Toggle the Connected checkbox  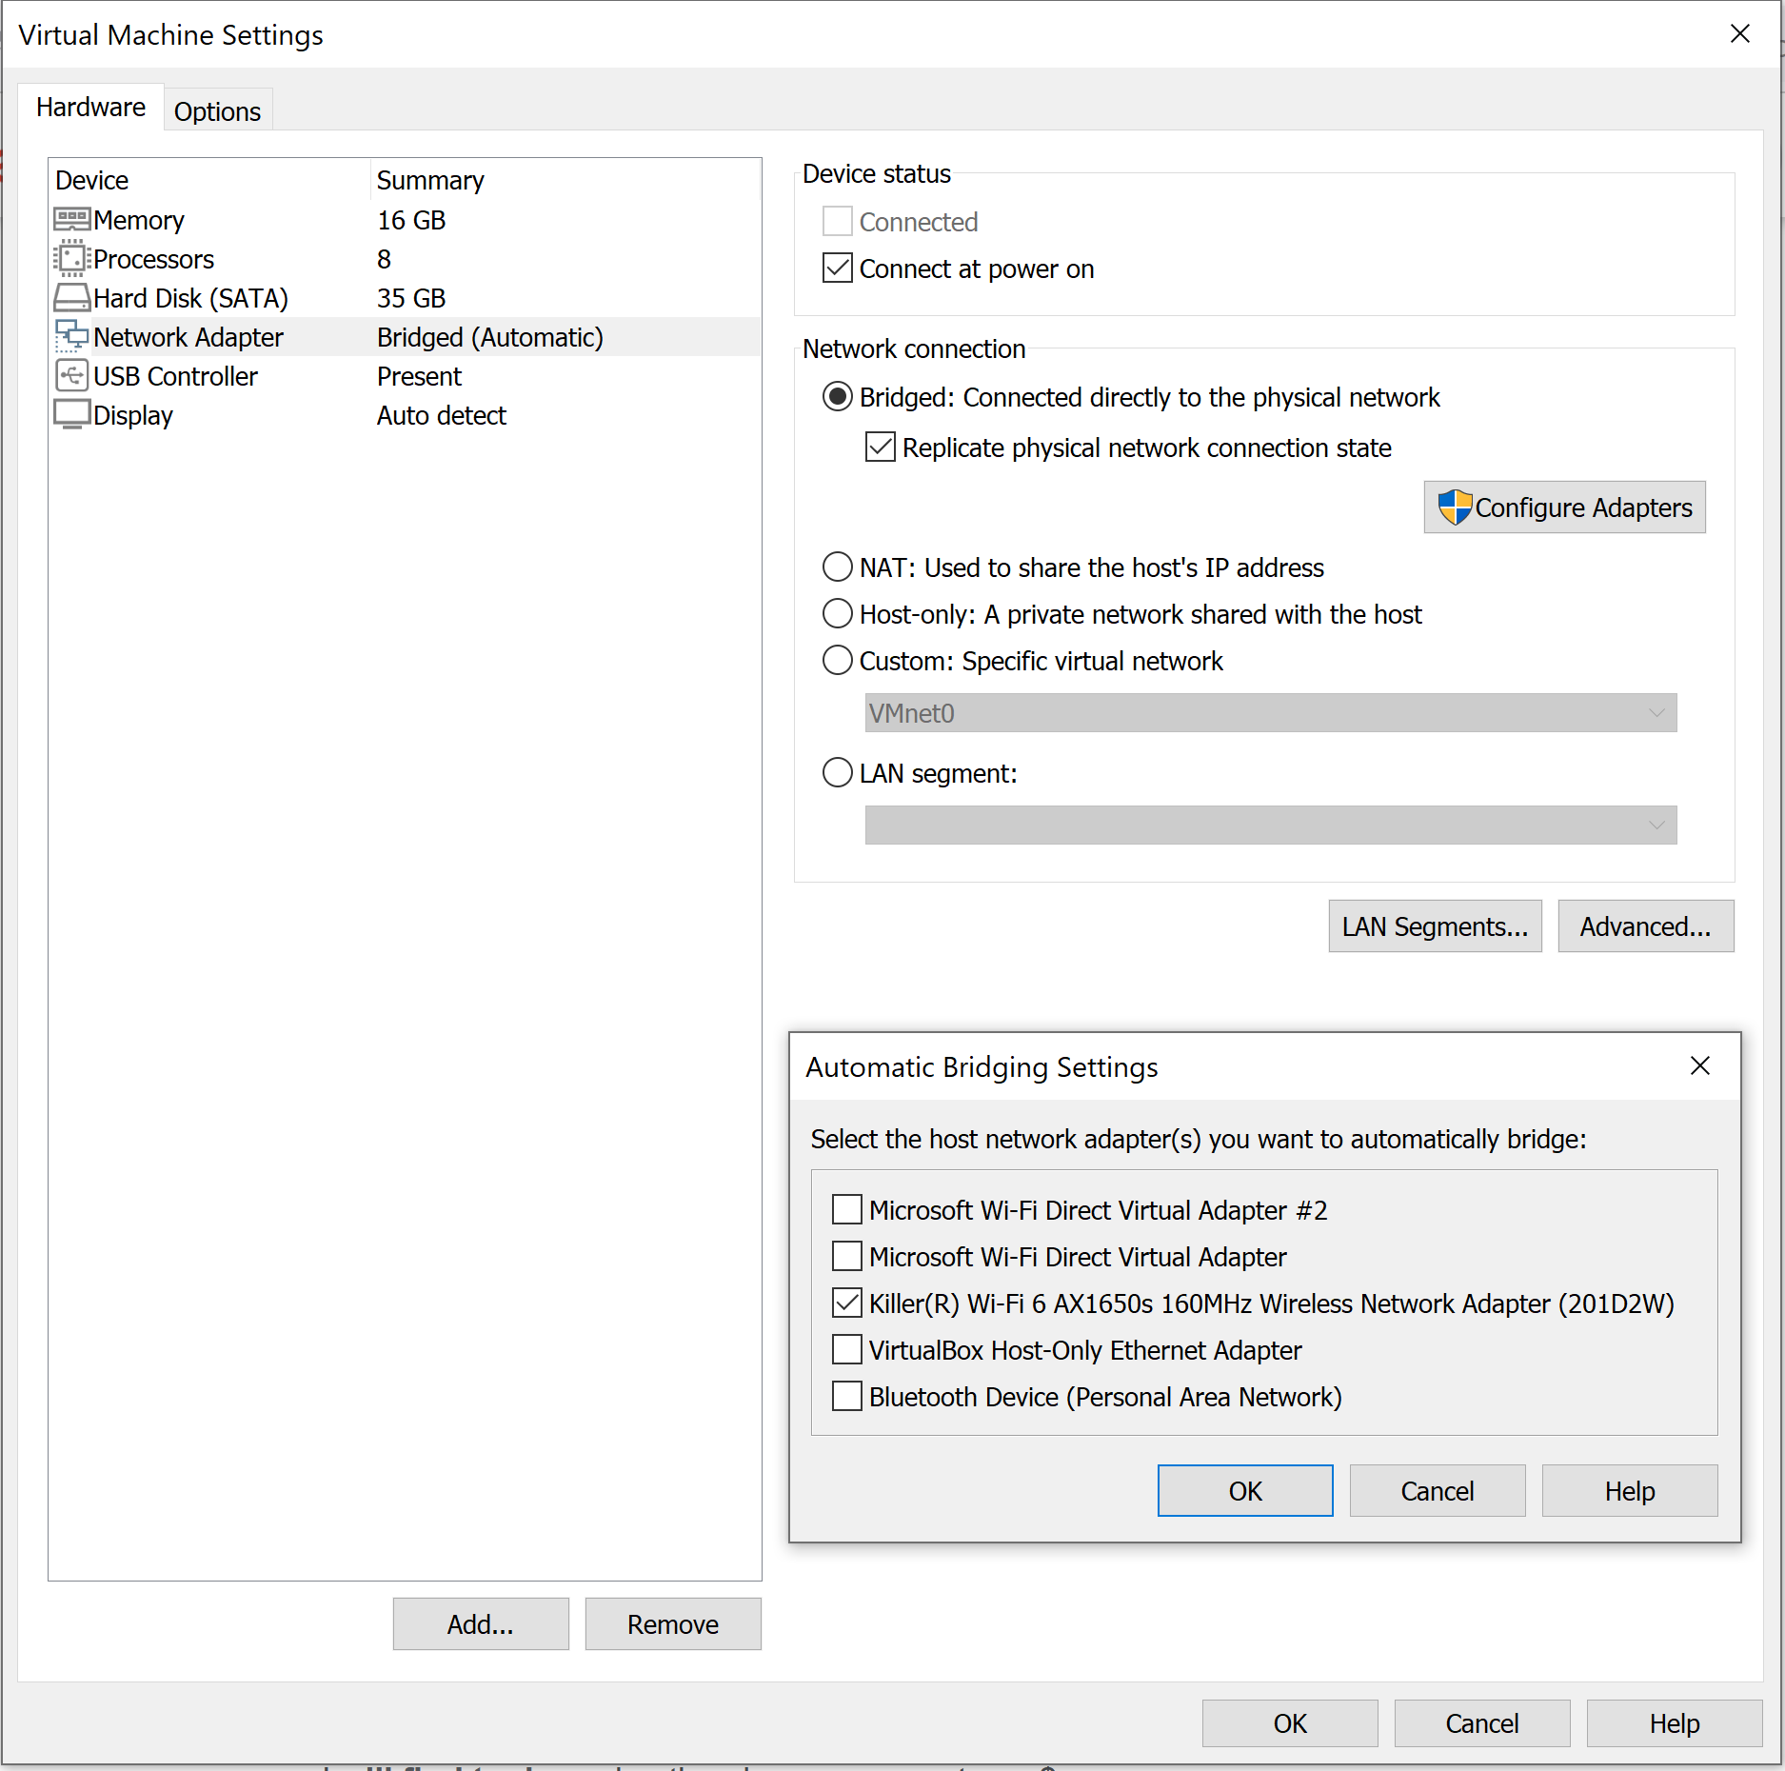(838, 222)
